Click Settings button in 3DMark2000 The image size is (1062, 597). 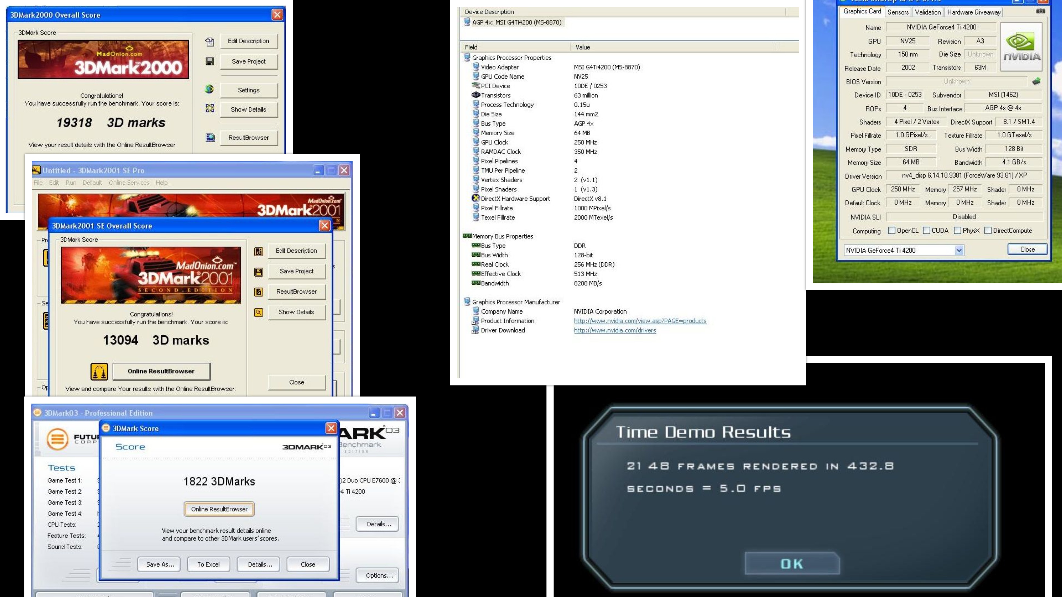coord(249,90)
